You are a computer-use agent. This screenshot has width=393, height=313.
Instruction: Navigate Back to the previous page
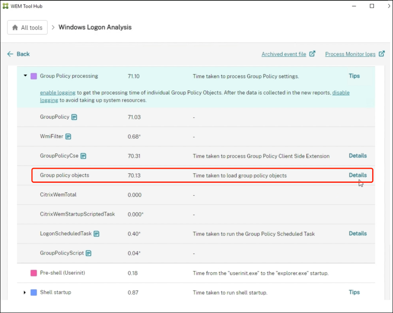pyautogui.click(x=19, y=54)
